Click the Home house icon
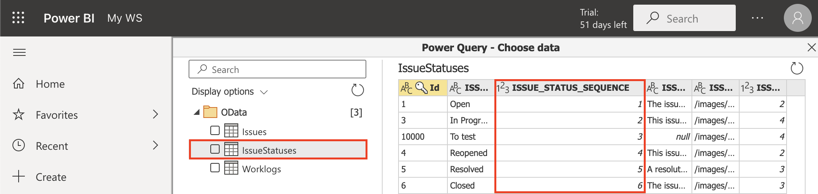This screenshot has height=194, width=818. (x=19, y=83)
